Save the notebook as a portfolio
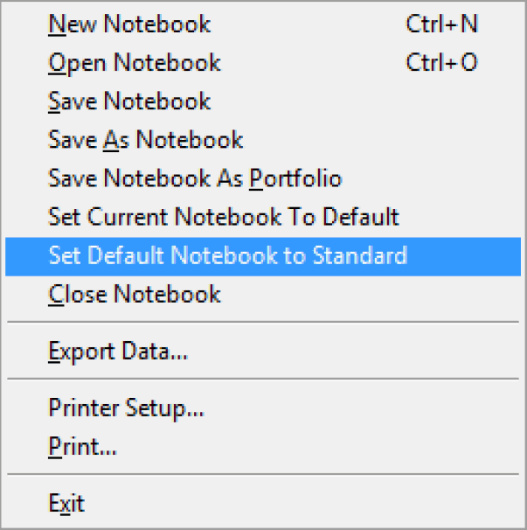527x530 pixels. click(x=195, y=178)
